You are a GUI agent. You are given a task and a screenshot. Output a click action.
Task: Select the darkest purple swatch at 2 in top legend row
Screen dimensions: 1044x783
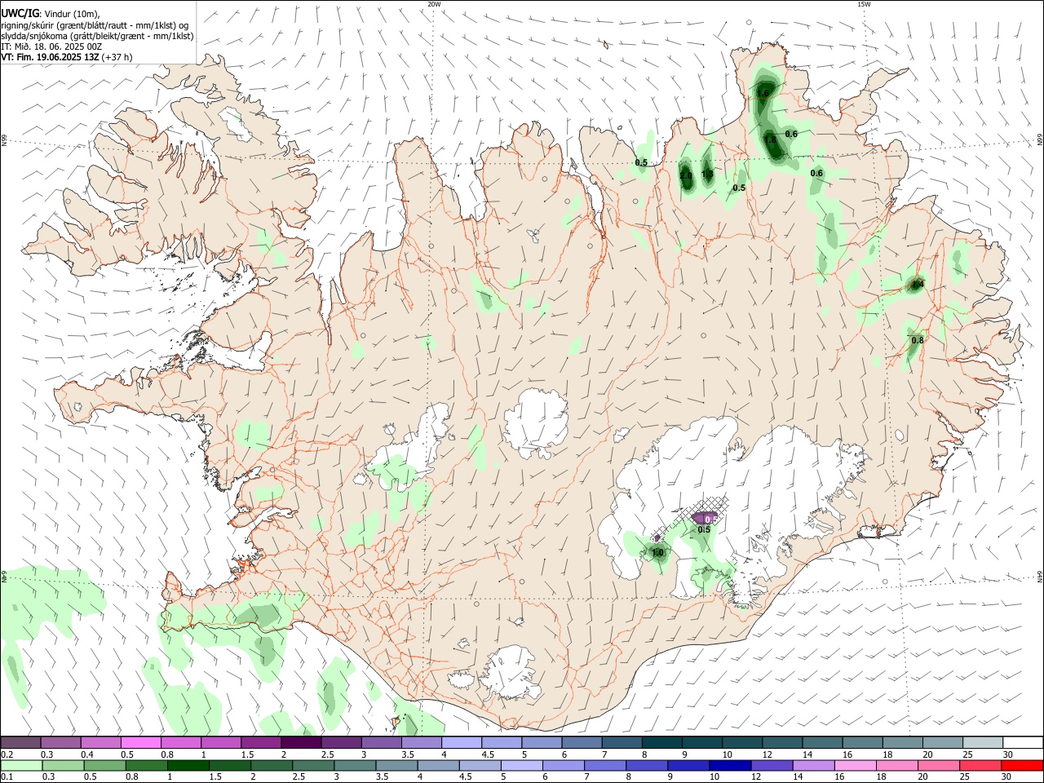[x=301, y=742]
